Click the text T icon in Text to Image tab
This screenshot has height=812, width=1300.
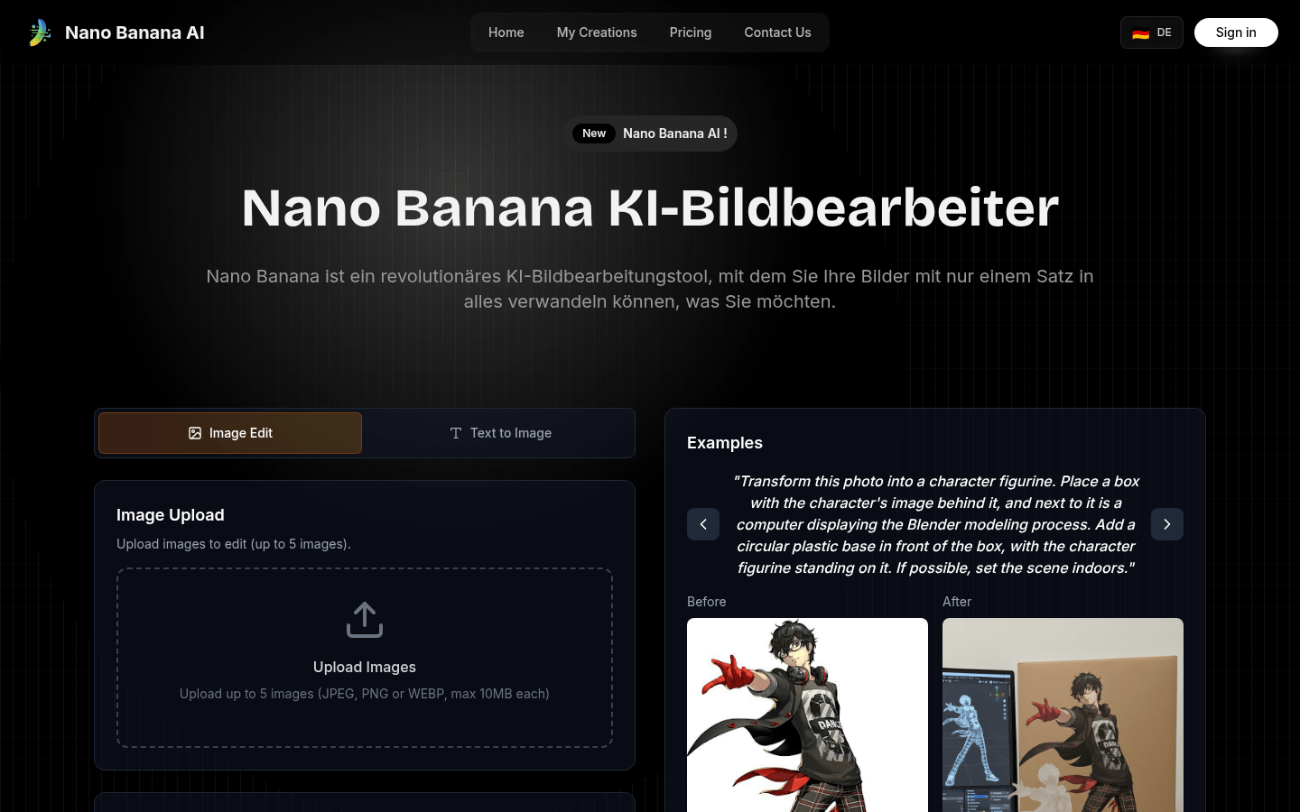[x=456, y=433]
